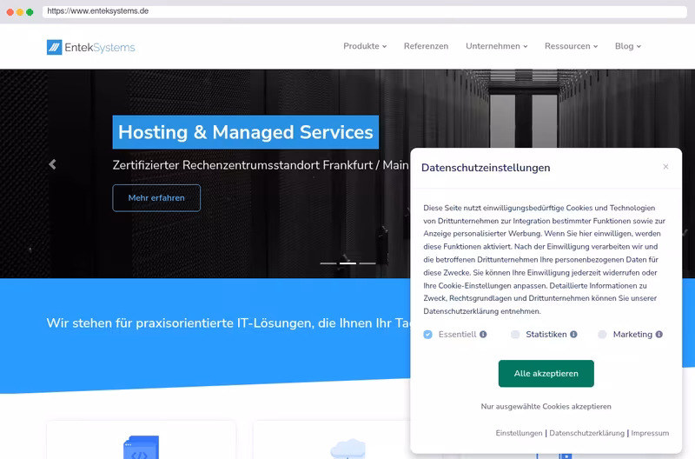Open the Einstellungen link
Screen dimensions: 695x459
[519, 433]
